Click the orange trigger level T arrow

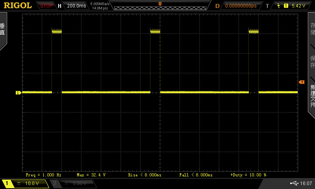302,82
